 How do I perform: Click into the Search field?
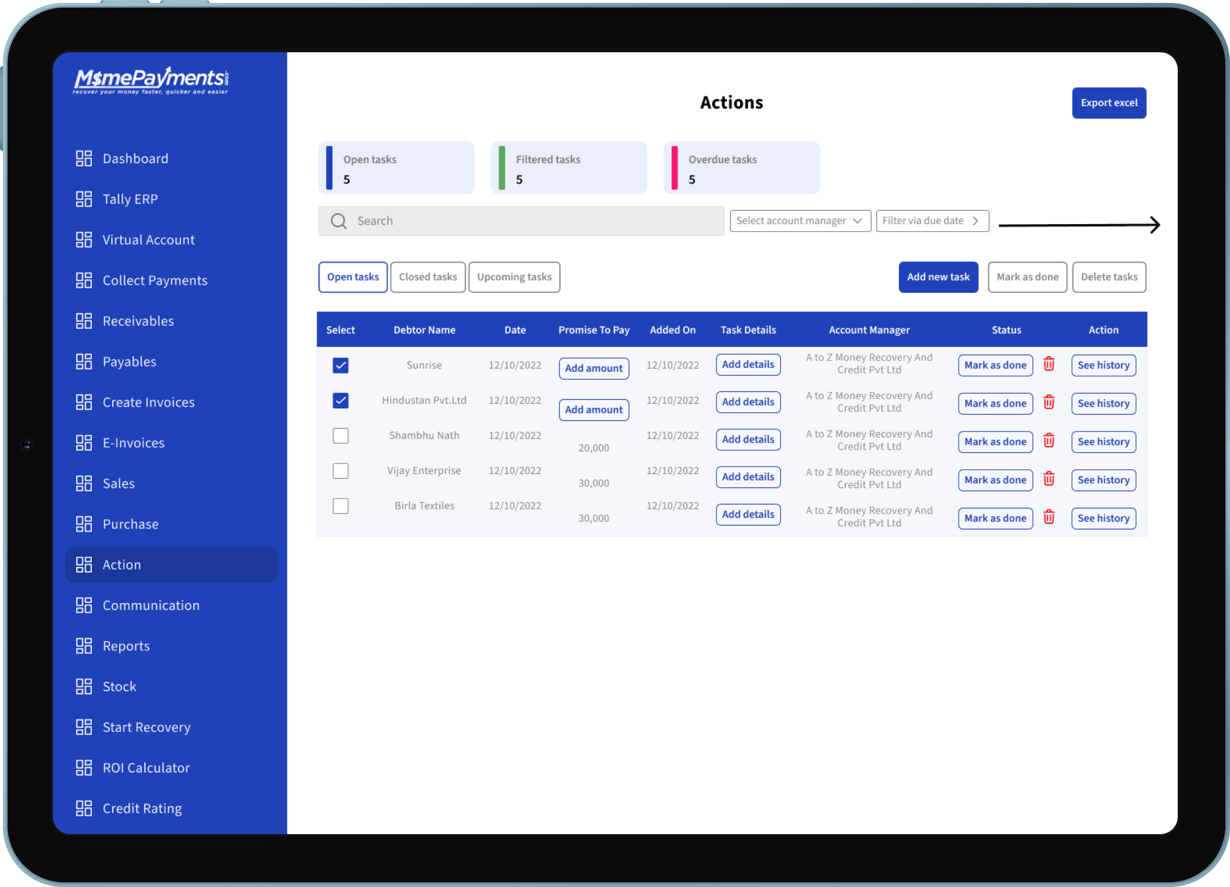pos(521,221)
